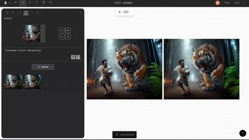Click the ⌘K shortcut badge
249x140 pixels.
pyautogui.click(x=126, y=12)
